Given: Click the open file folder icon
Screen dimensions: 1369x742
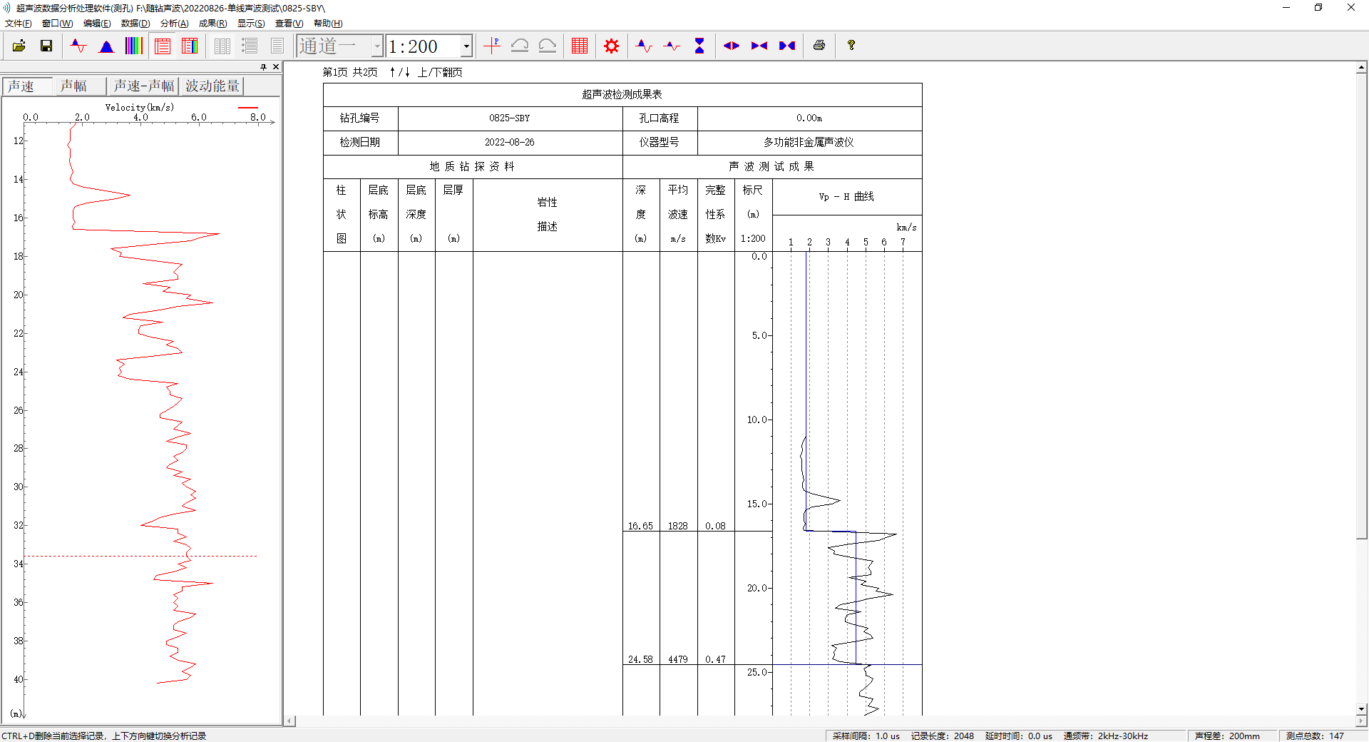Looking at the screenshot, I should [x=19, y=46].
